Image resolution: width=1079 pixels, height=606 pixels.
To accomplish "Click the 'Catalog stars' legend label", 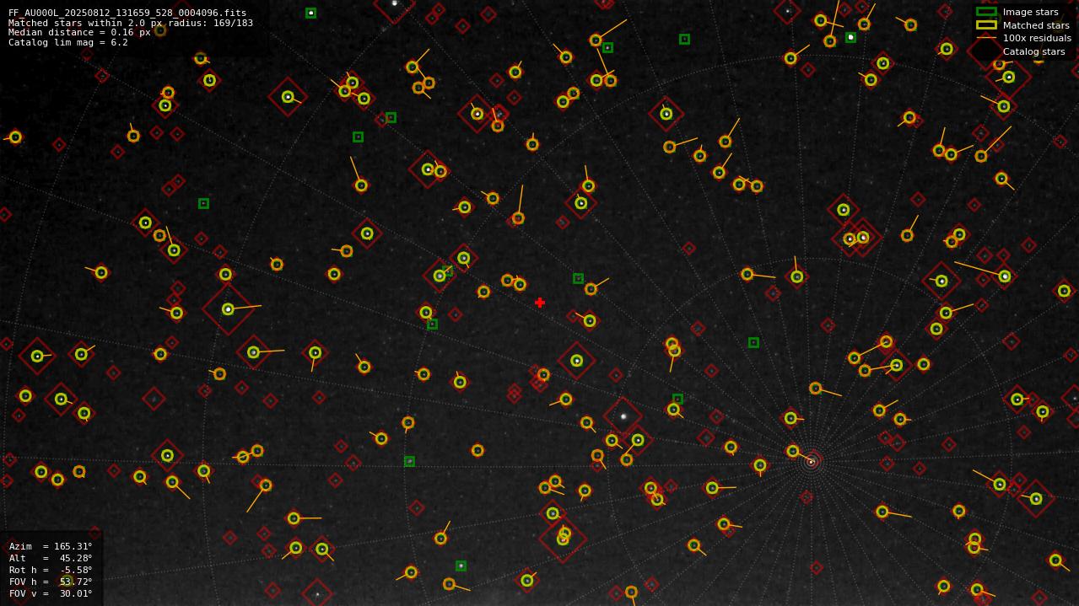I will tap(1033, 51).
